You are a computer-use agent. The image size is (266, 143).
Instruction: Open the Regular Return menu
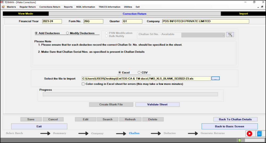point(28,7)
